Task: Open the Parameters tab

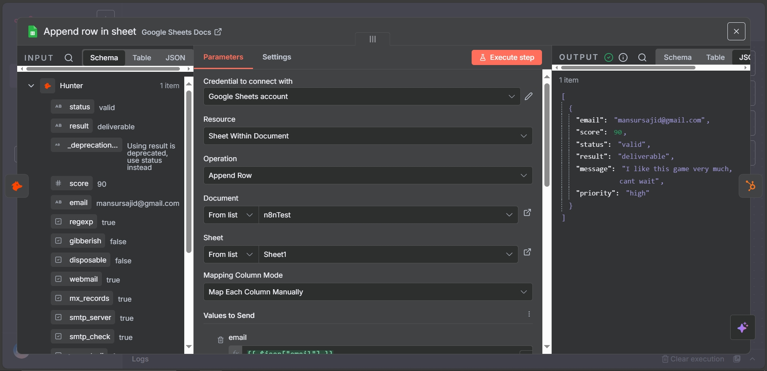Action: point(223,57)
